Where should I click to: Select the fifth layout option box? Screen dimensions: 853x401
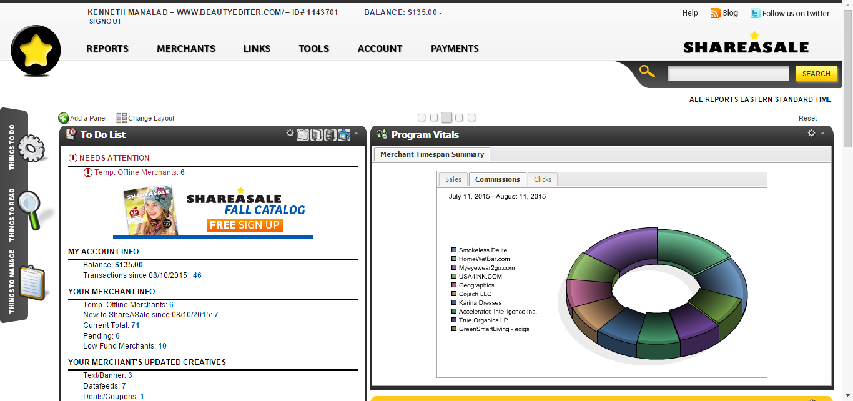471,117
